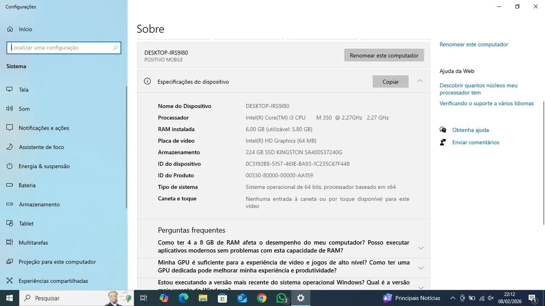545x306 pixels.
Task: Unmute the volume in the system tray
Action: pyautogui.click(x=490, y=298)
